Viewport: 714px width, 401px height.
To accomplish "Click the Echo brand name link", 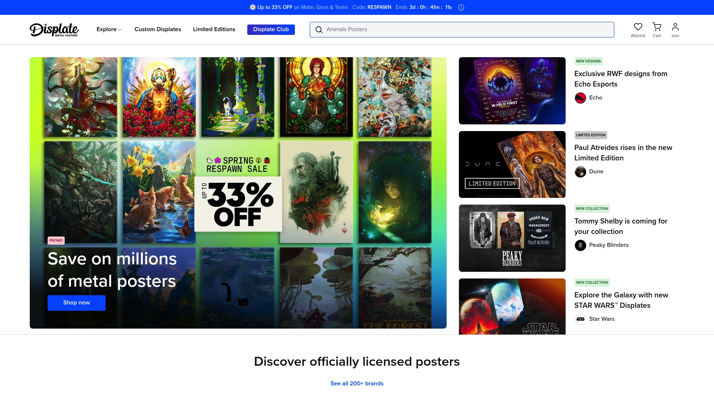I will [596, 98].
